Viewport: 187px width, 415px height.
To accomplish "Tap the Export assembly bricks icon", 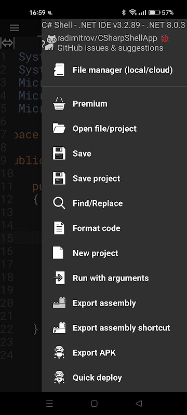I will tap(59, 303).
